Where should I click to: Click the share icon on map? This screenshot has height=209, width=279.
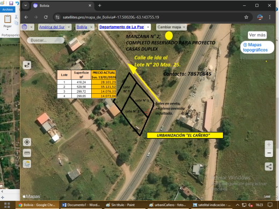pos(269,167)
